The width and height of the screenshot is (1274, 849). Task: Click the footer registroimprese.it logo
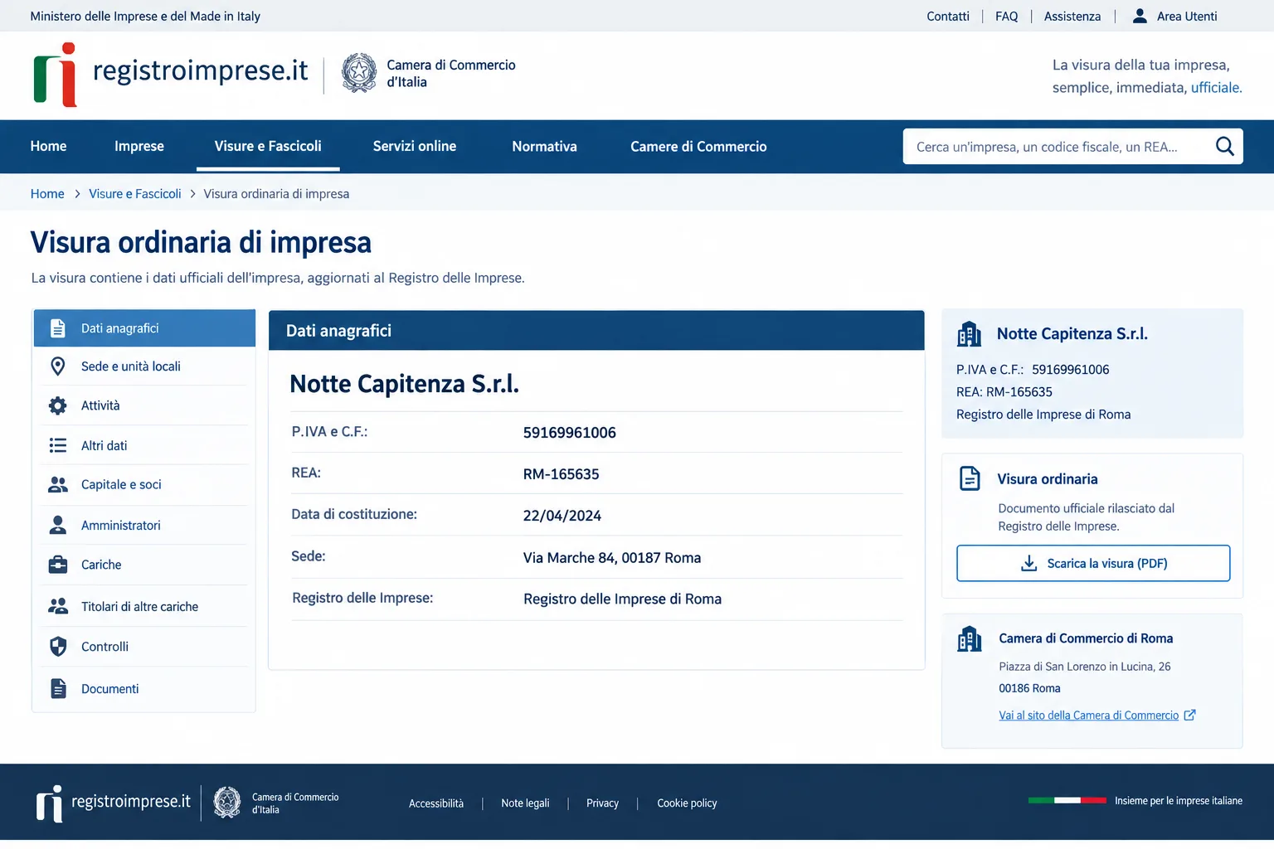point(113,803)
